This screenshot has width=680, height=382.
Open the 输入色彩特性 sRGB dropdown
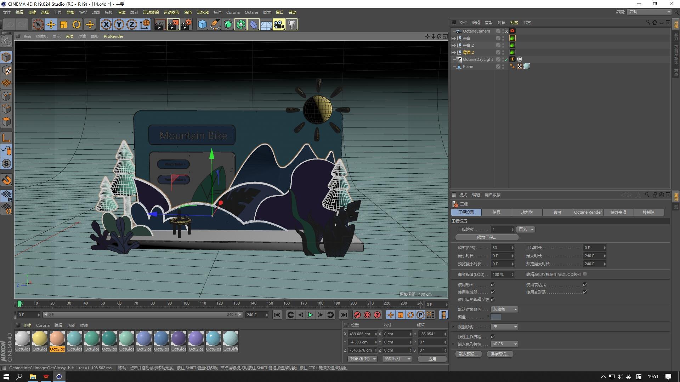pyautogui.click(x=505, y=344)
